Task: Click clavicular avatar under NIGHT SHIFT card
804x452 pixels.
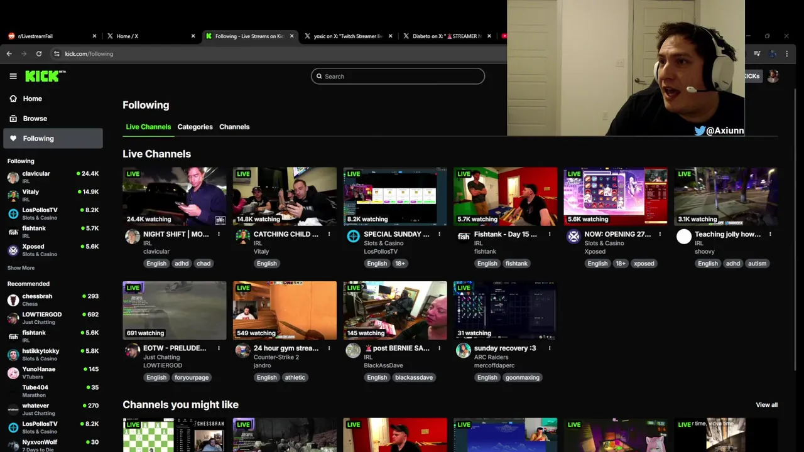Action: (133, 237)
